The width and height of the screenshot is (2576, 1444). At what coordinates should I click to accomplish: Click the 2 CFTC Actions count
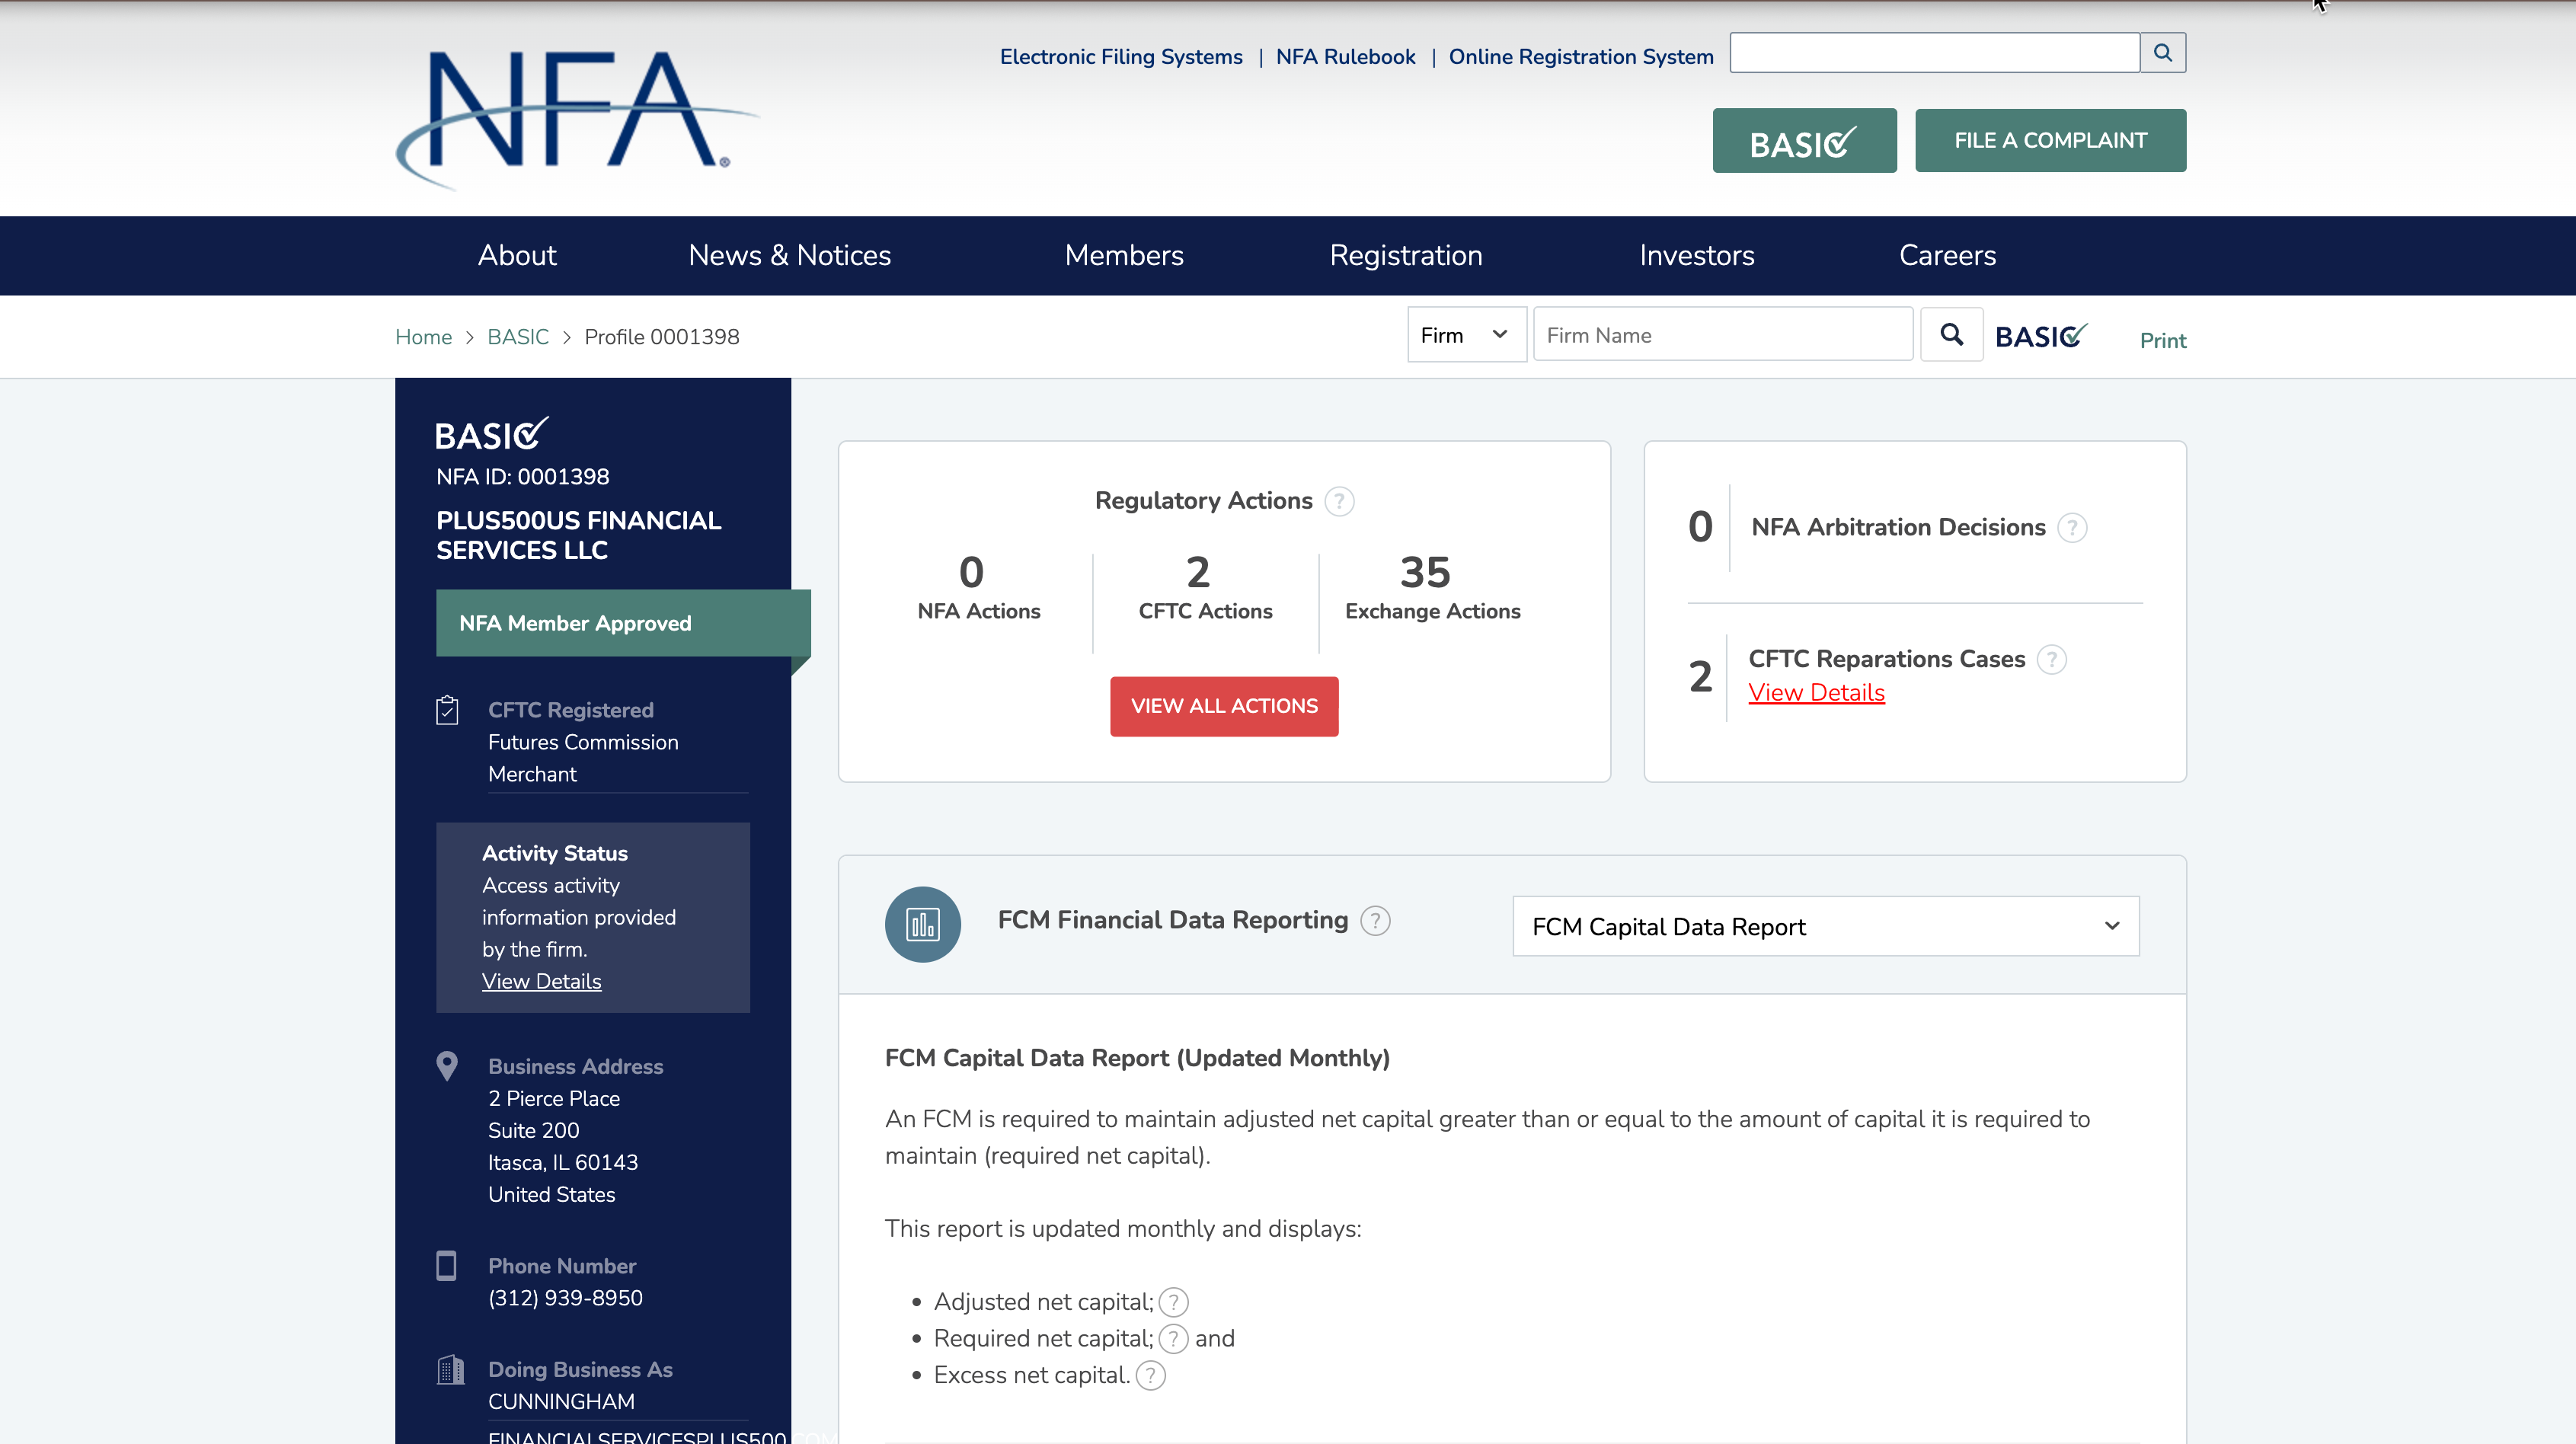tap(1198, 572)
